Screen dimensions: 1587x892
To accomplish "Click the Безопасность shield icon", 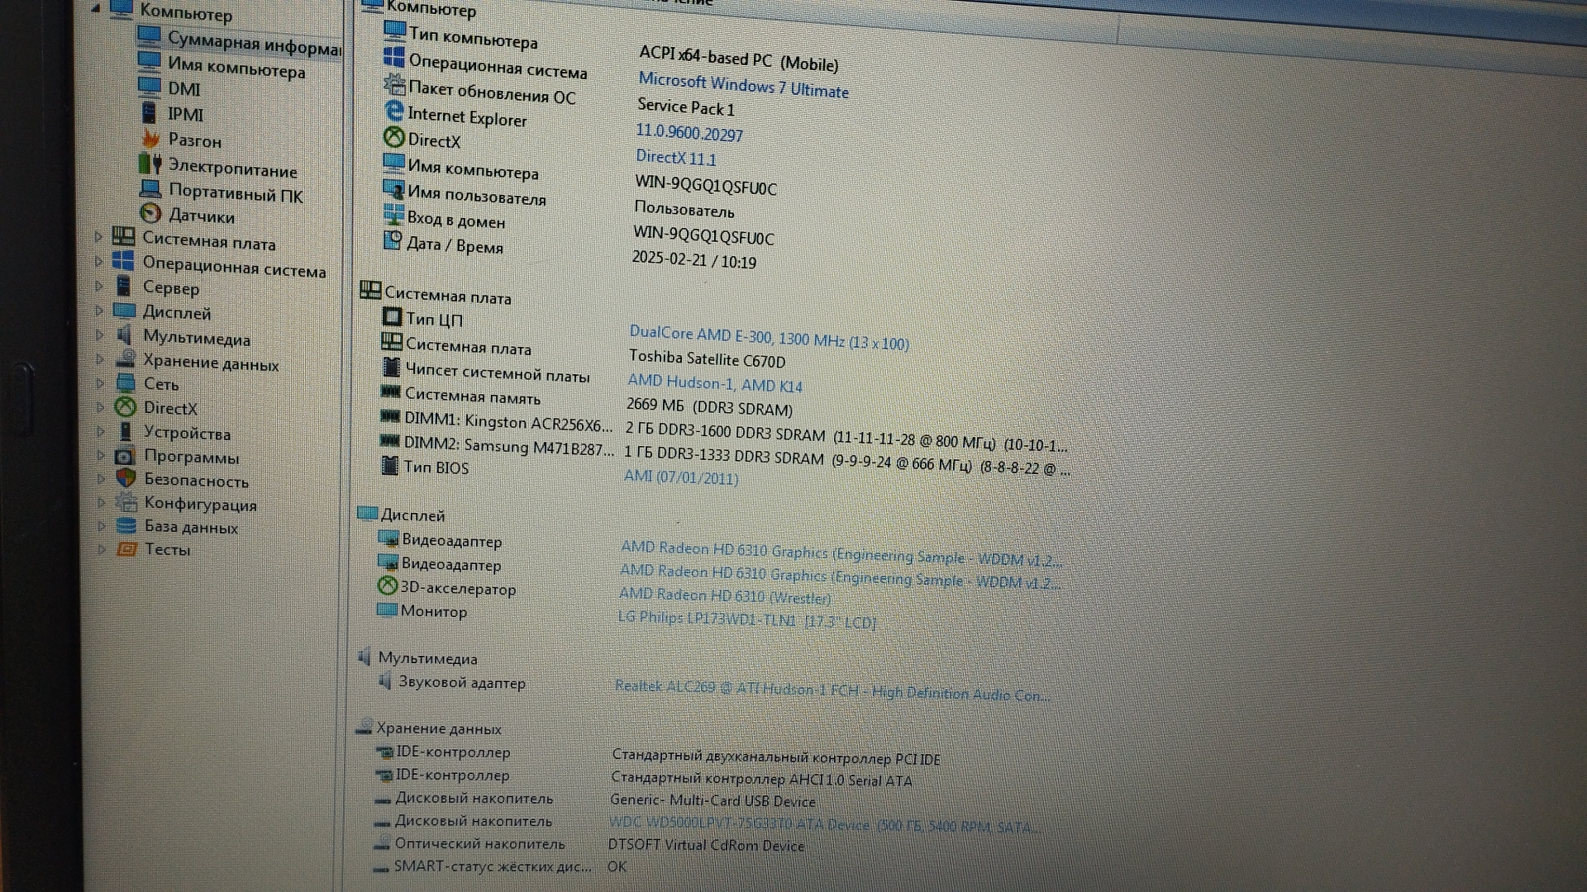I will click(126, 477).
